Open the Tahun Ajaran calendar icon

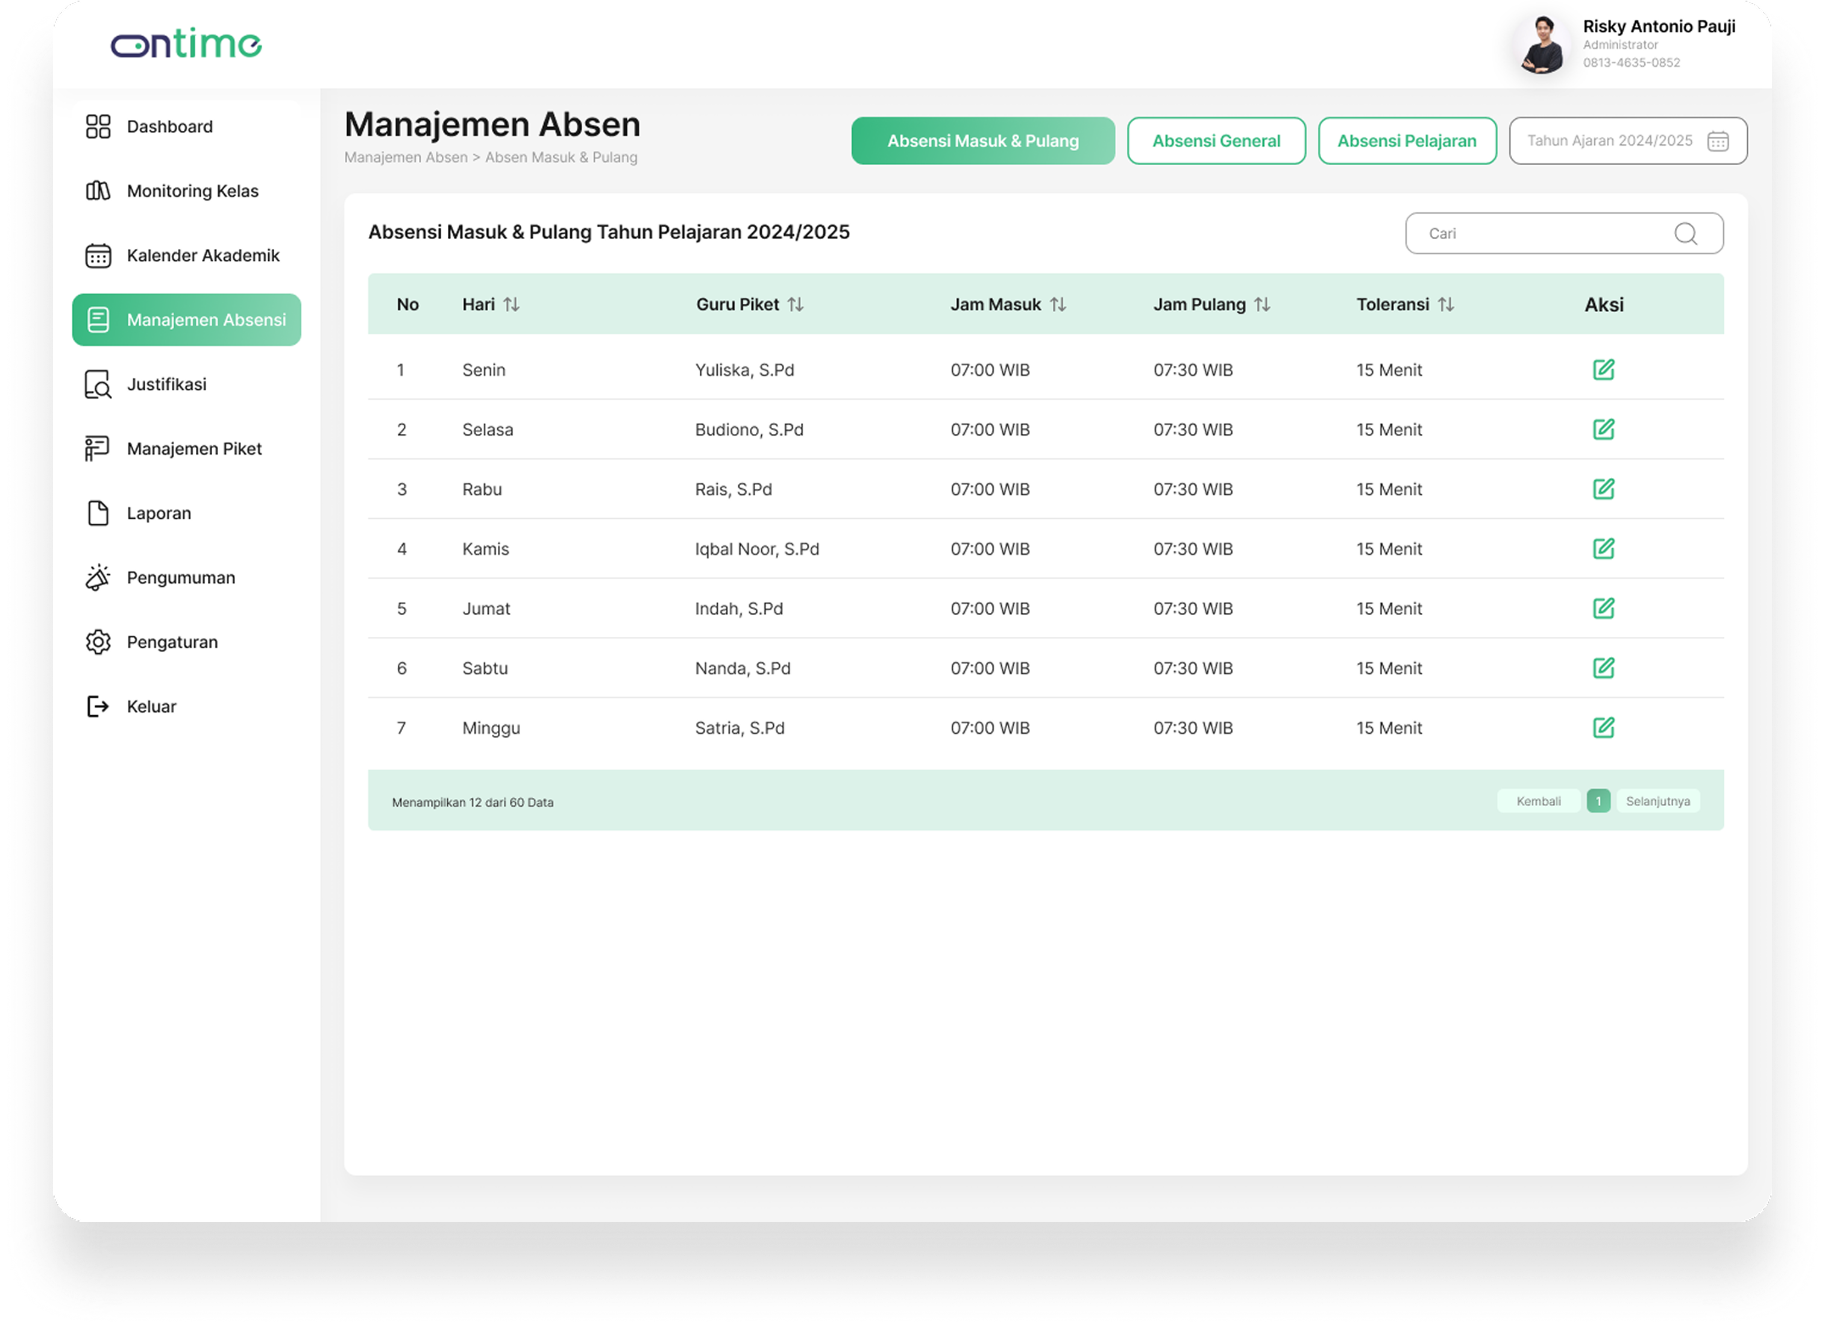(1717, 141)
